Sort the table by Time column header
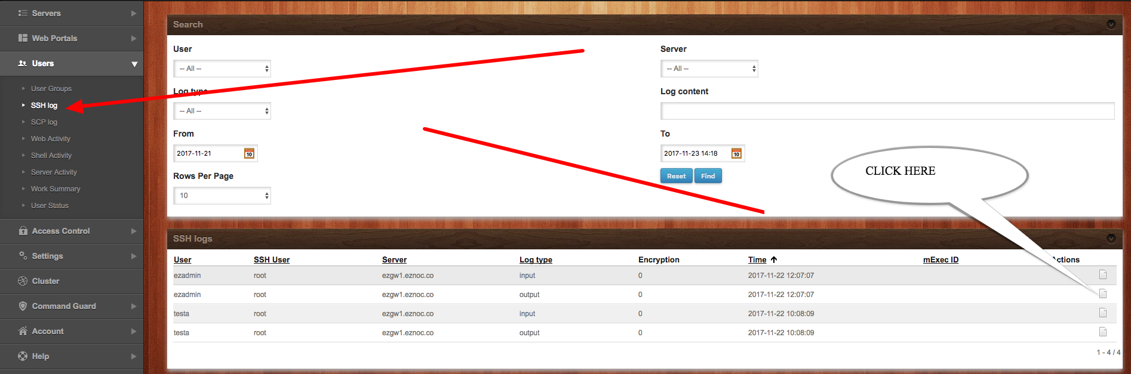This screenshot has width=1131, height=374. [x=757, y=260]
